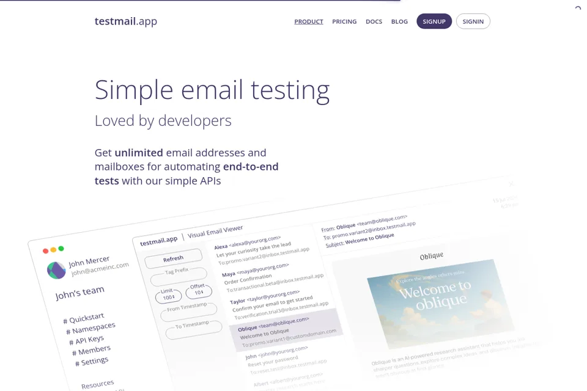Click the Tag Prefix field

179,276
